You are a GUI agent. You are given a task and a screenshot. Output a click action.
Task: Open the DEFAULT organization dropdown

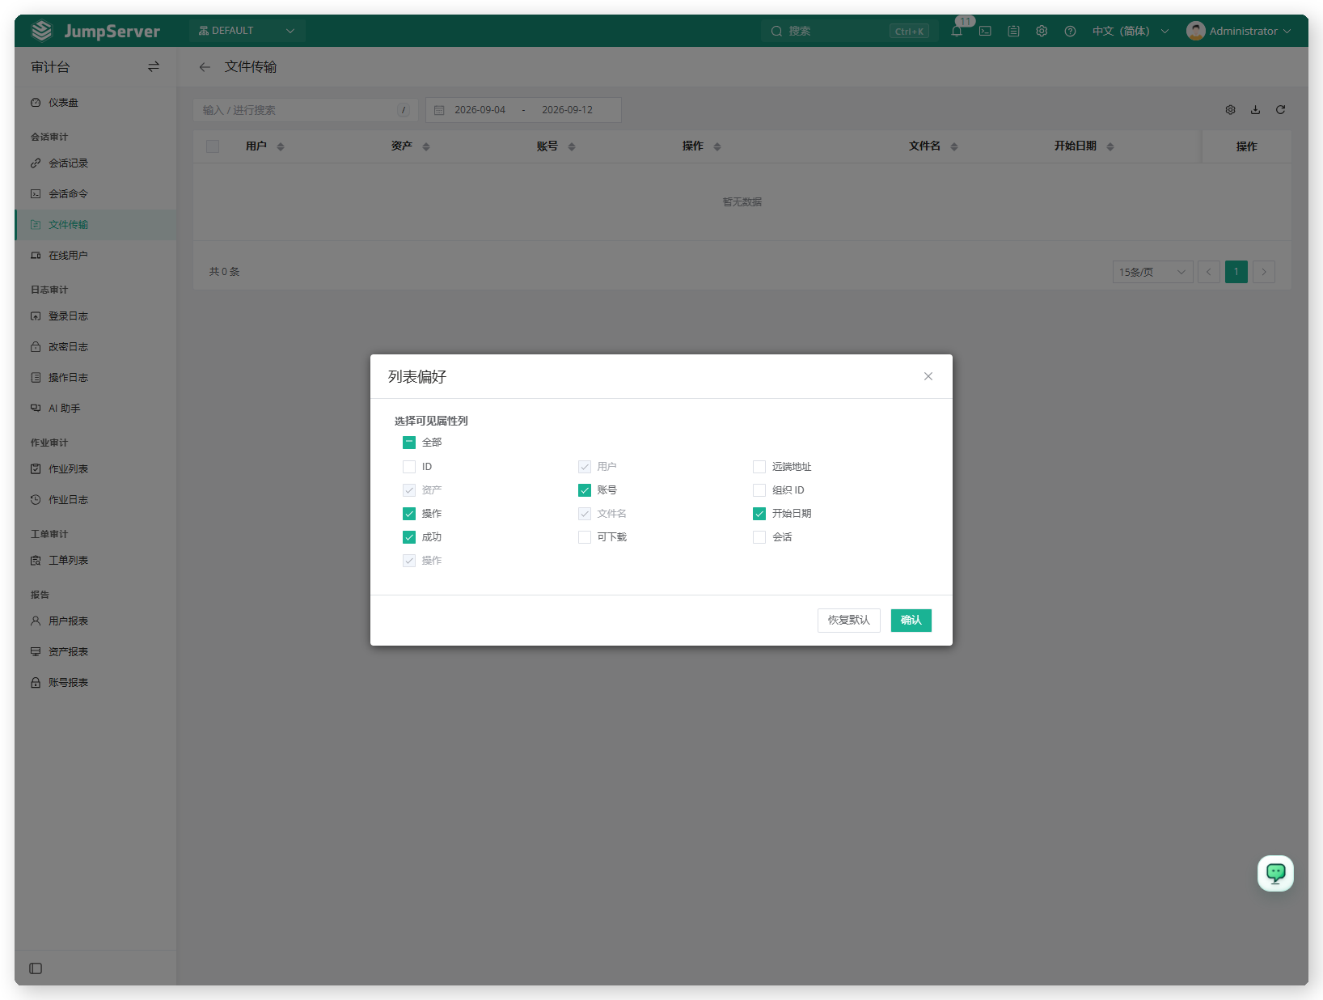[x=247, y=31]
